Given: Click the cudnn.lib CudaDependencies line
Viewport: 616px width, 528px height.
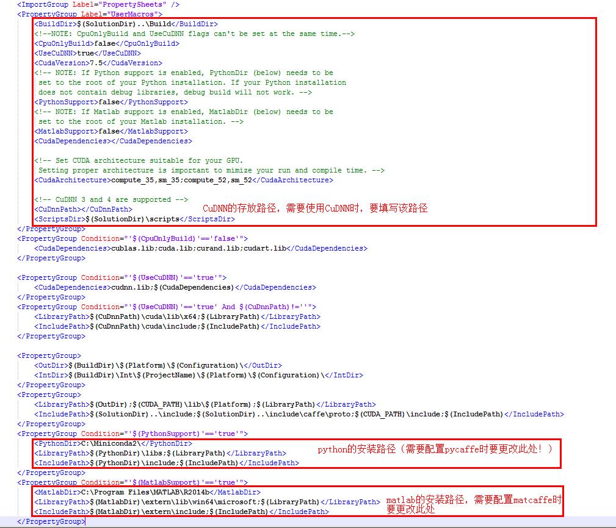Looking at the screenshot, I should [x=175, y=288].
